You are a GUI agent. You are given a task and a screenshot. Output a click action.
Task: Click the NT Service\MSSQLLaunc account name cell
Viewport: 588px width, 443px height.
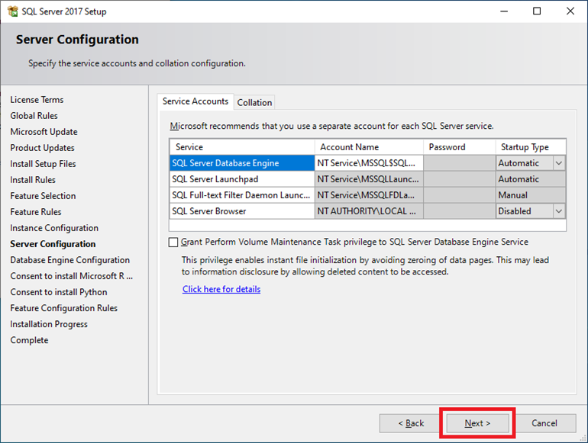[x=369, y=179]
